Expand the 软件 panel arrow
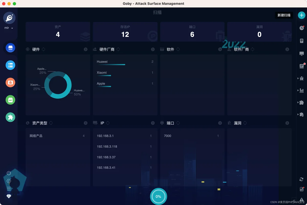The image size is (307, 205). click(220, 49)
